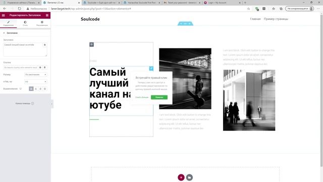
Task: Switch to the Style tab
Action: coord(25,23)
